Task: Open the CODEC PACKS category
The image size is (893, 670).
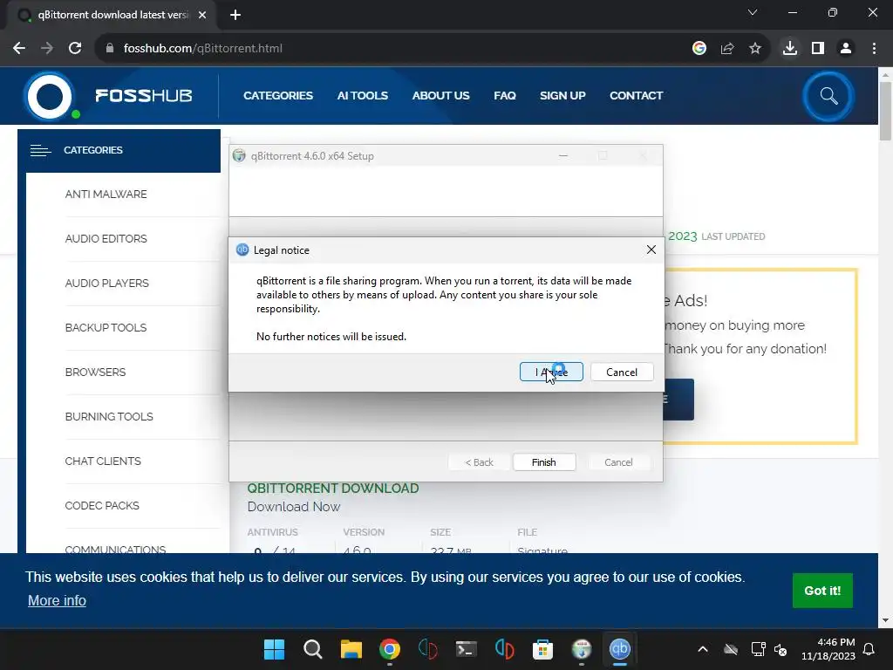Action: 102,505
